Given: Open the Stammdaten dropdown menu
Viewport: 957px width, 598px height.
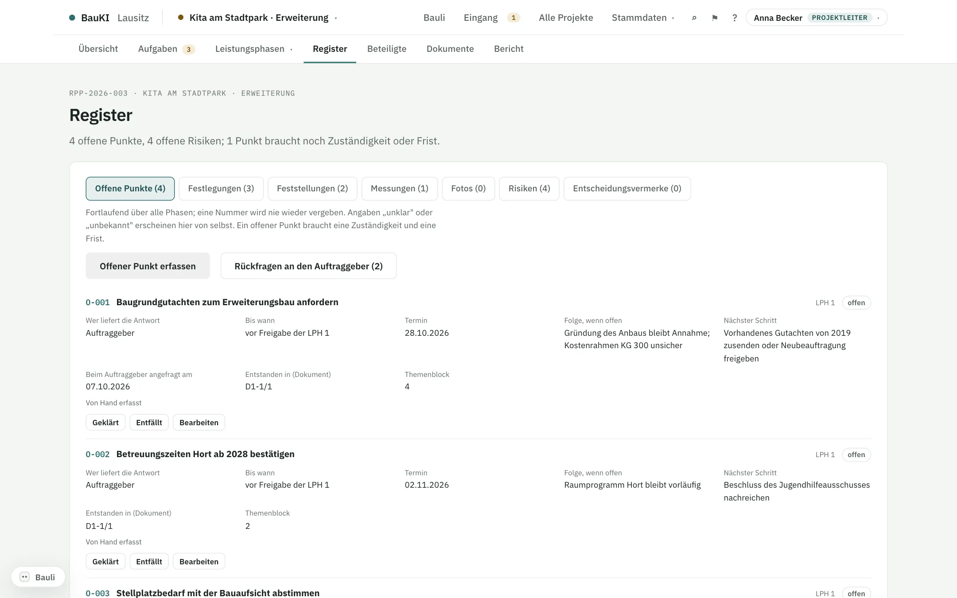Looking at the screenshot, I should [643, 18].
